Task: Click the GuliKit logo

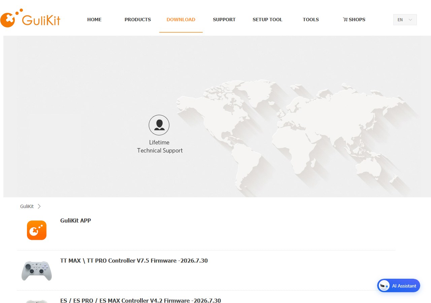Action: point(30,19)
